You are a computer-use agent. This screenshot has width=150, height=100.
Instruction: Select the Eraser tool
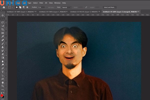2,54
